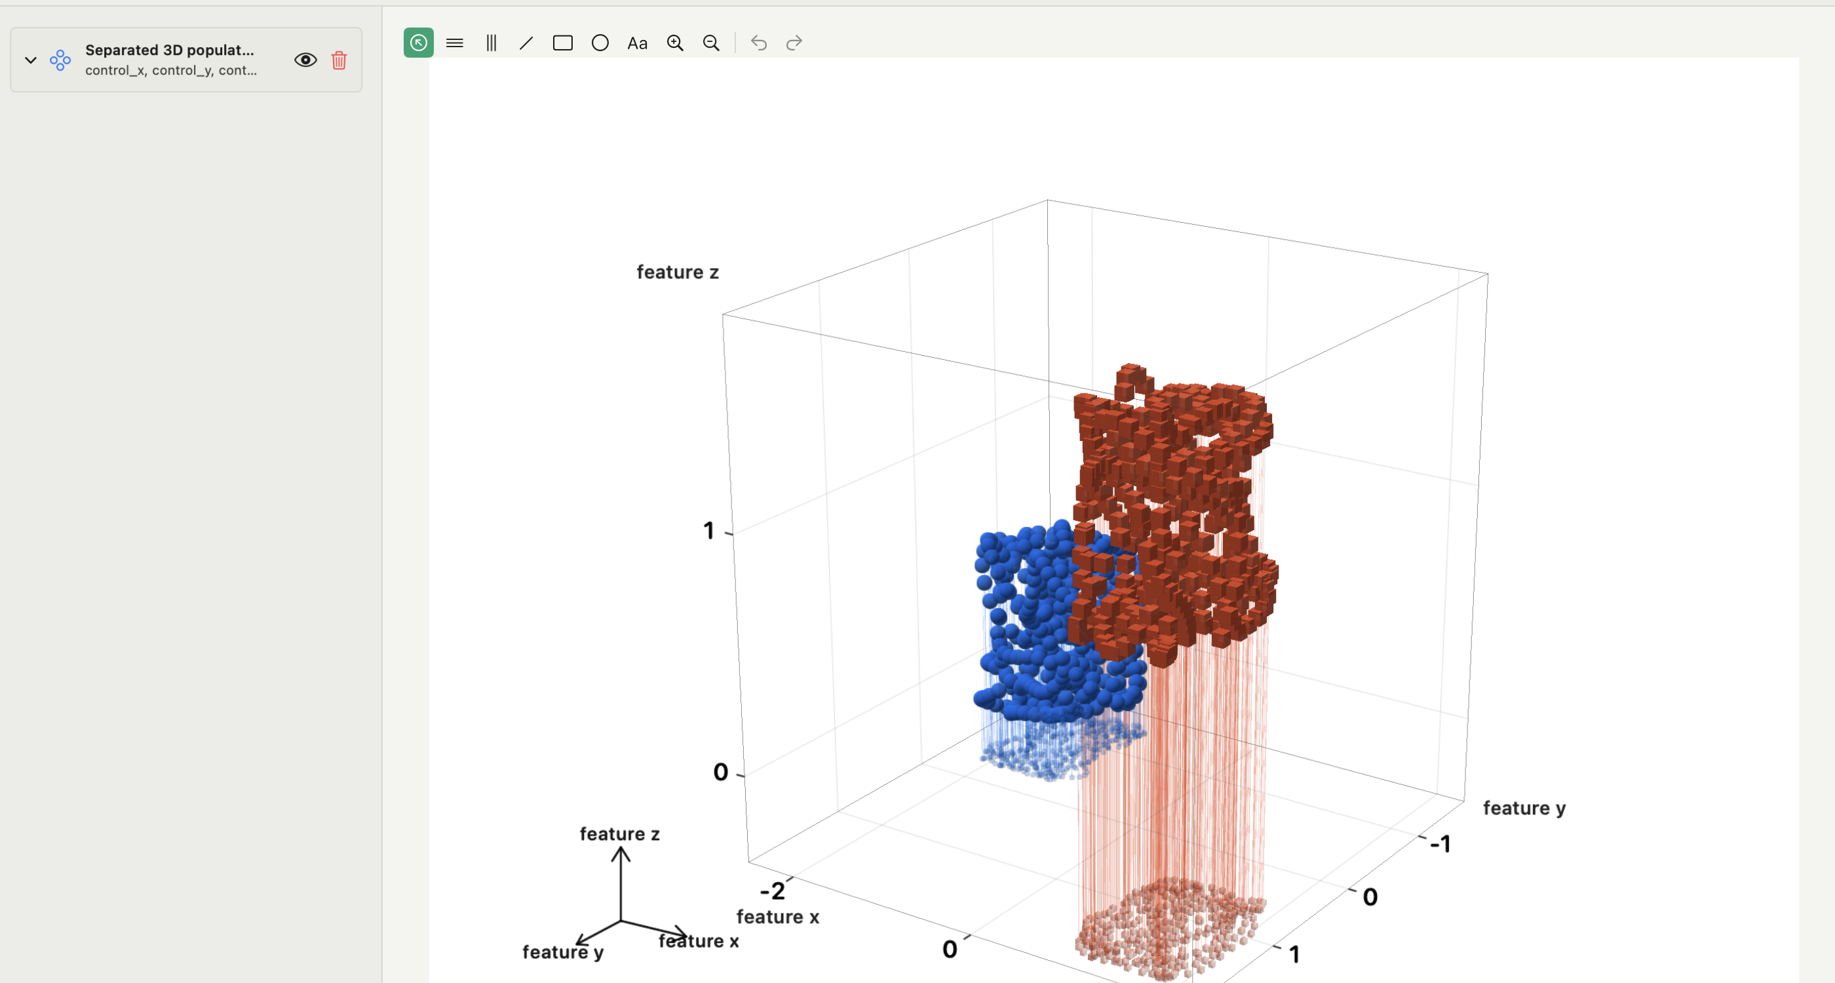
Task: Redo the last action
Action: tap(794, 43)
